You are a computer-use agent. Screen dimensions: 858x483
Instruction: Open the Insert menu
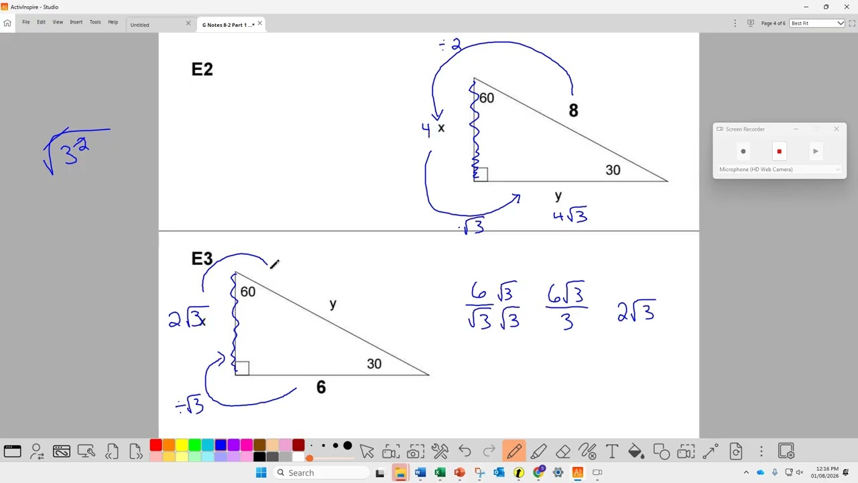click(x=76, y=22)
